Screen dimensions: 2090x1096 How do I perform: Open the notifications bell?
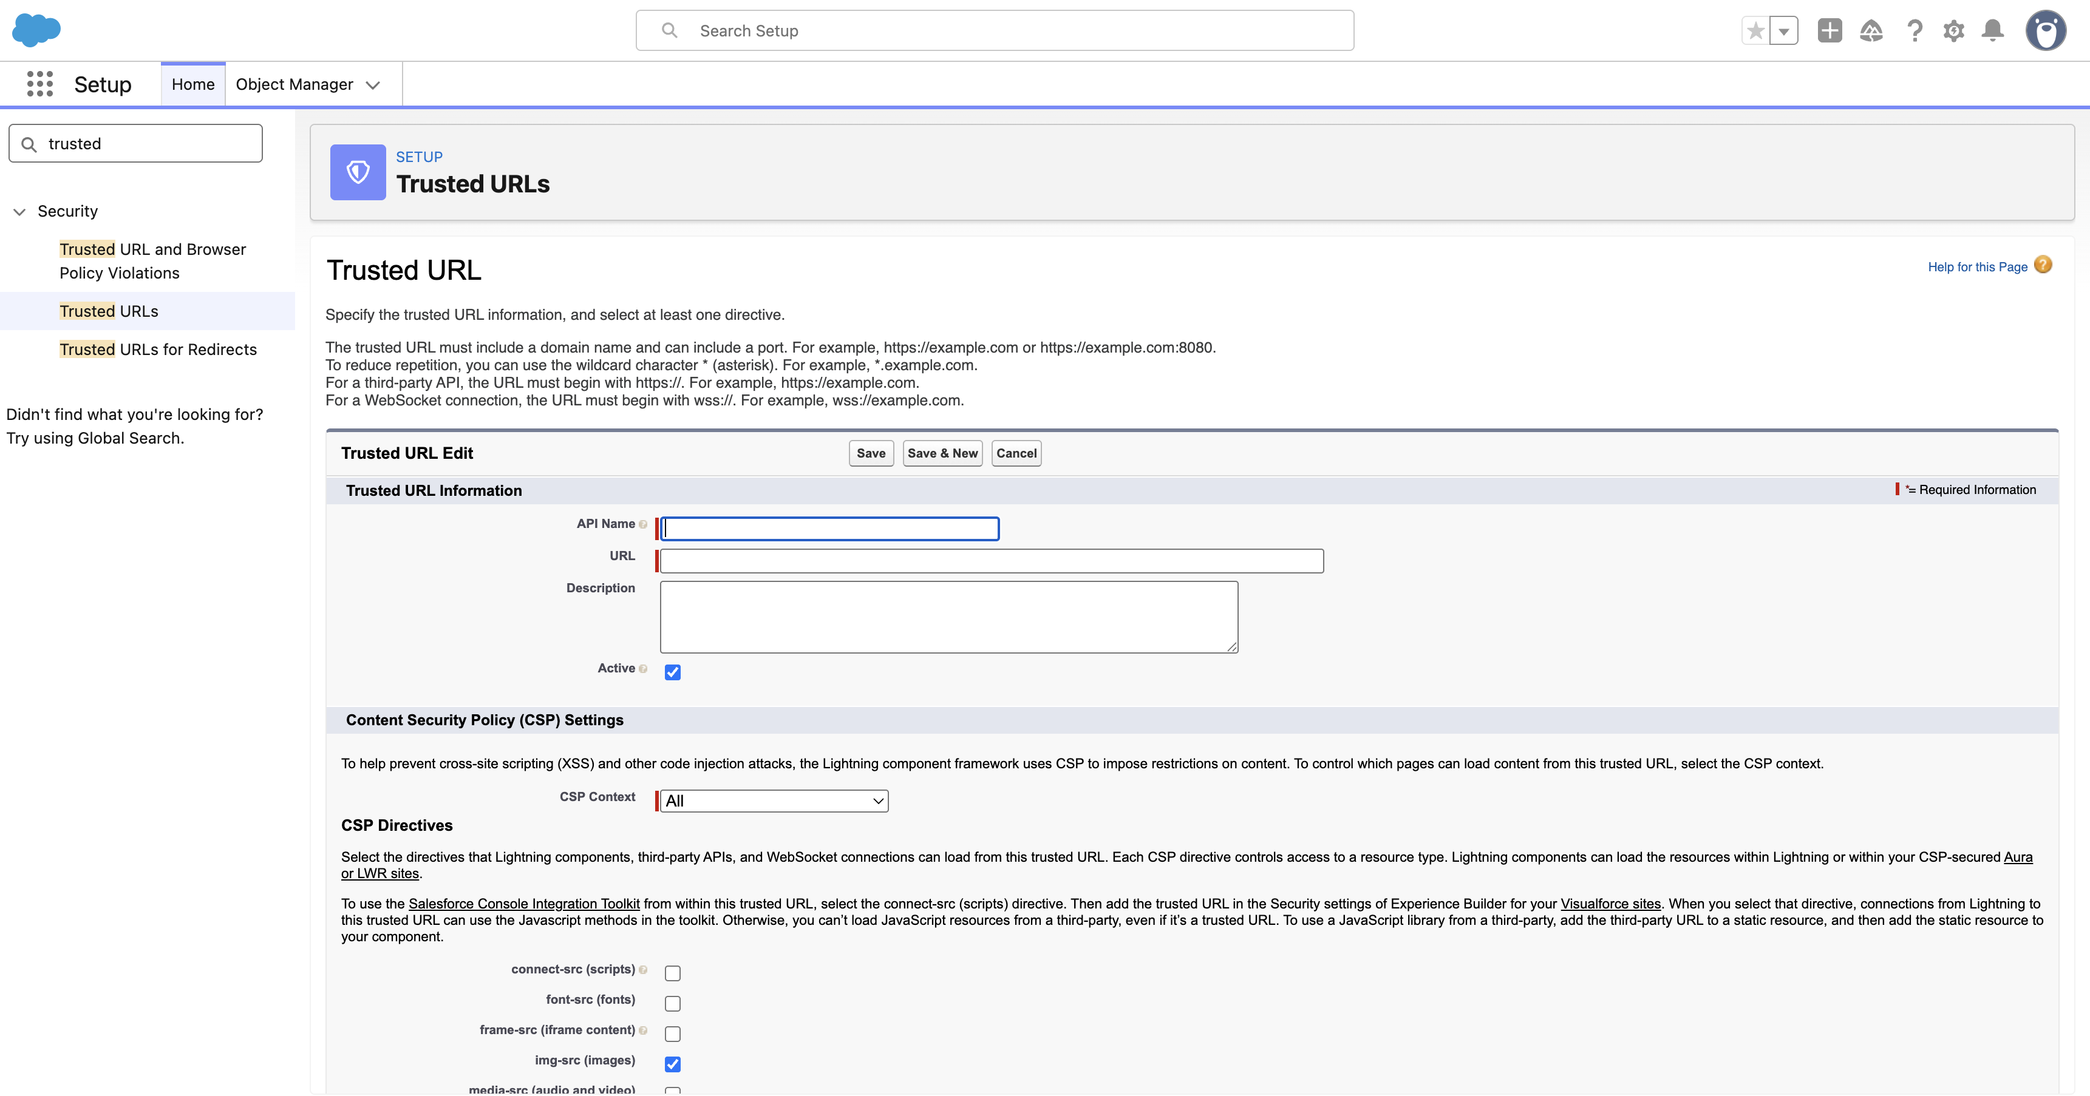click(1993, 31)
